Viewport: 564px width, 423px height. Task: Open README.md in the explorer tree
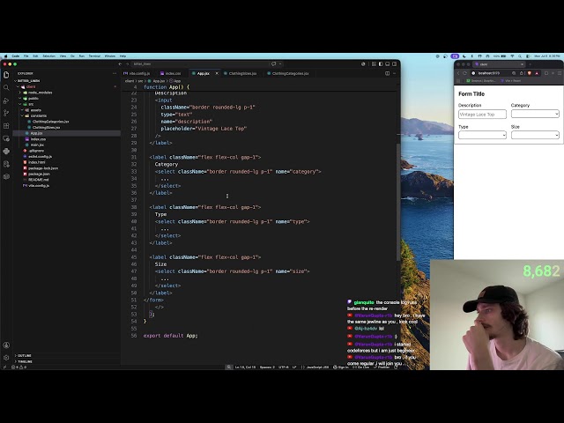[38, 180]
